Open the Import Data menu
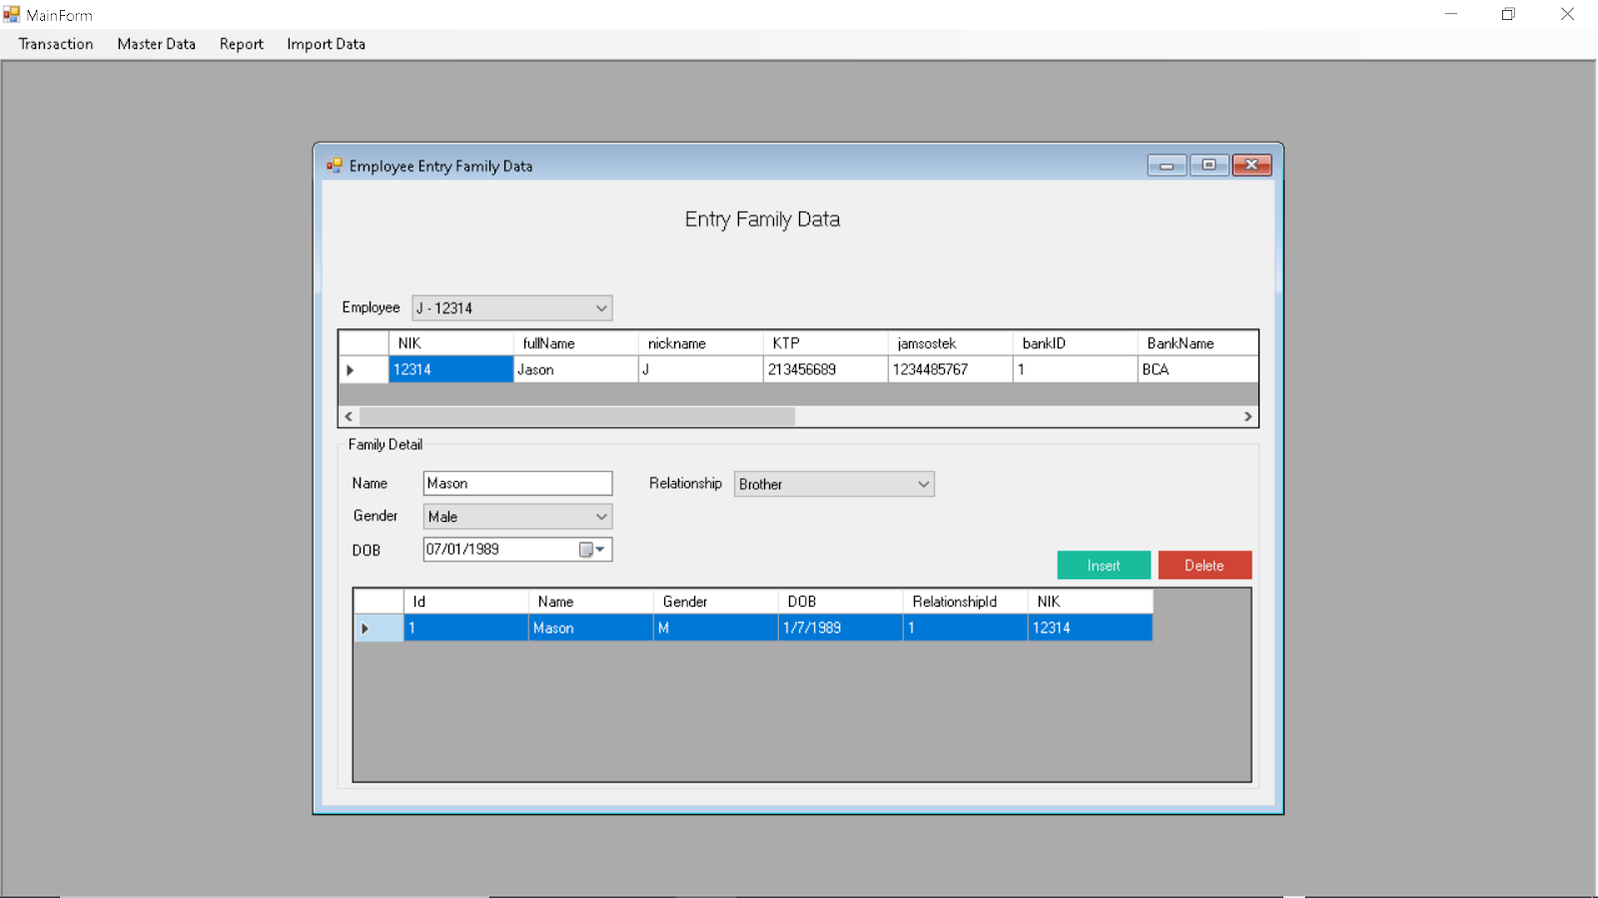The width and height of the screenshot is (1598, 898). point(326,44)
